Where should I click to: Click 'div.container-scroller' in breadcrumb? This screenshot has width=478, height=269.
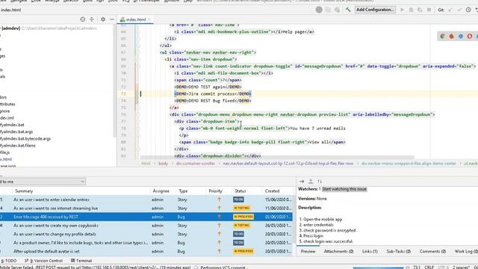(196, 164)
